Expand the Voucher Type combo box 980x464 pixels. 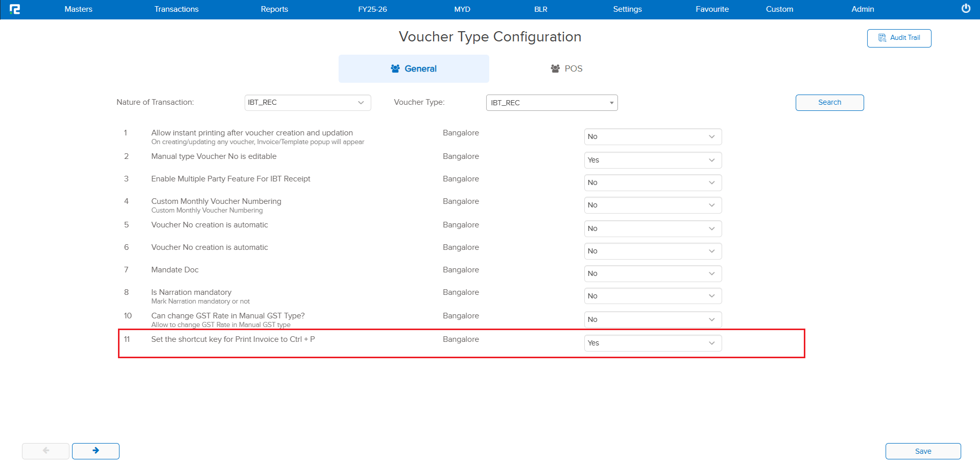pos(552,103)
